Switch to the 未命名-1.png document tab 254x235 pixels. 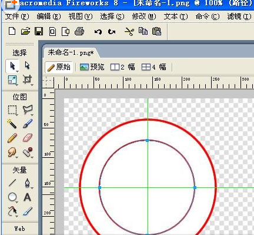(x=71, y=52)
